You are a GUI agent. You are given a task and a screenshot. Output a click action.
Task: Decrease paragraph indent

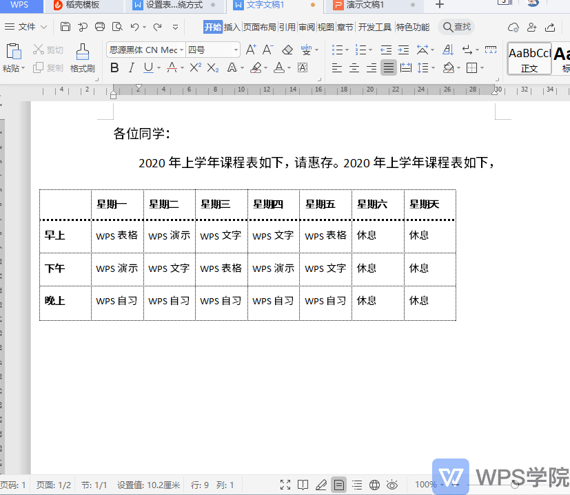[x=386, y=50]
